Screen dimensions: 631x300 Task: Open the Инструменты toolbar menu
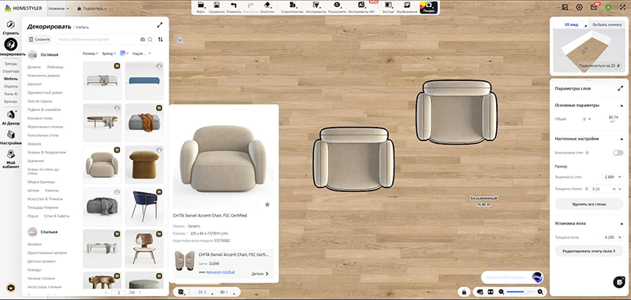pyautogui.click(x=316, y=7)
